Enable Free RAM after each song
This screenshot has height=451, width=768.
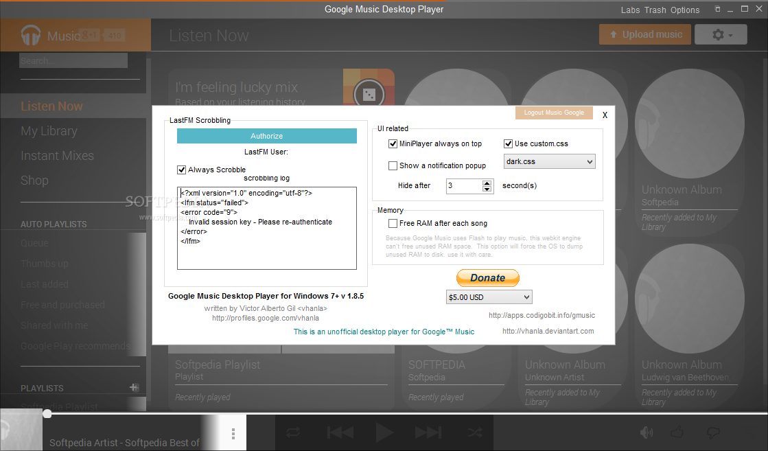pos(393,223)
